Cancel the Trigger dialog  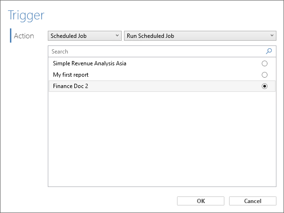pyautogui.click(x=253, y=201)
